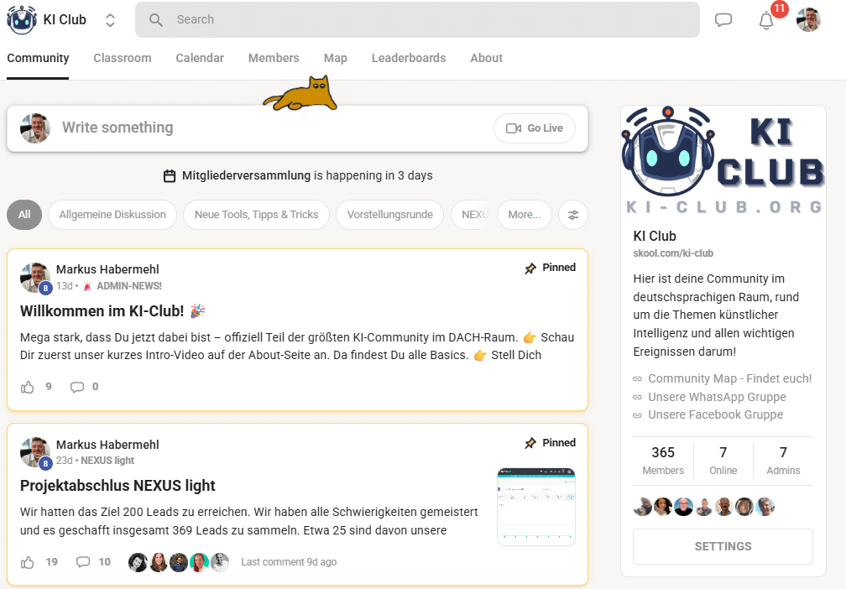
Task: Open the post filter settings icon
Action: tap(573, 215)
